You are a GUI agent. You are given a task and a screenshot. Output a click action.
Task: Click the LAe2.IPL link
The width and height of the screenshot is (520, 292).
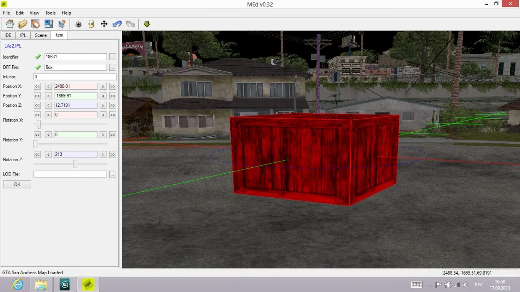click(13, 46)
